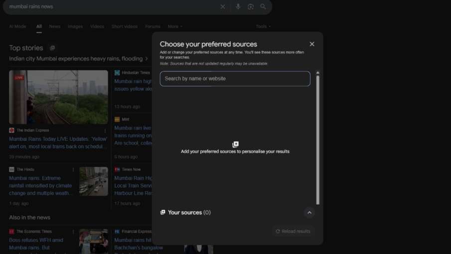The width and height of the screenshot is (451, 254).
Task: Open The Hindu extreme rainfall climate article
Action: click(x=41, y=186)
